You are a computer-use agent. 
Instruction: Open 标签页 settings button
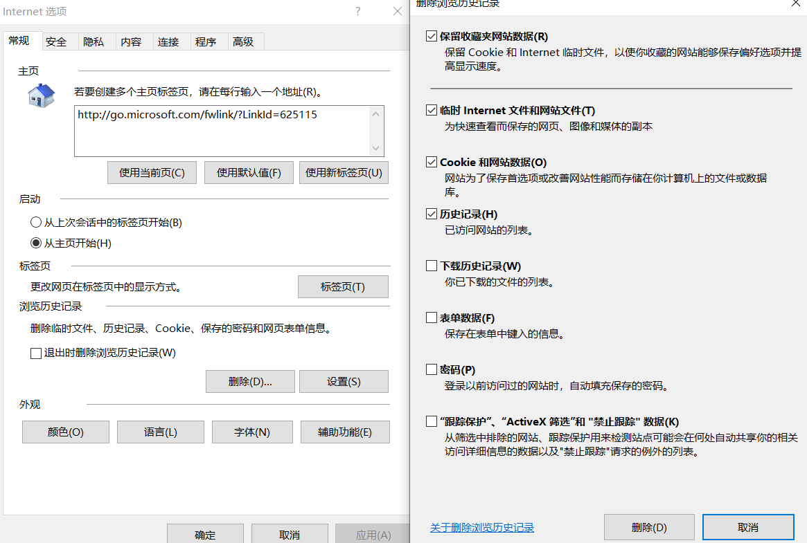coord(343,287)
